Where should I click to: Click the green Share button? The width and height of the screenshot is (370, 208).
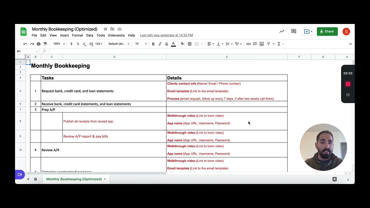[327, 31]
